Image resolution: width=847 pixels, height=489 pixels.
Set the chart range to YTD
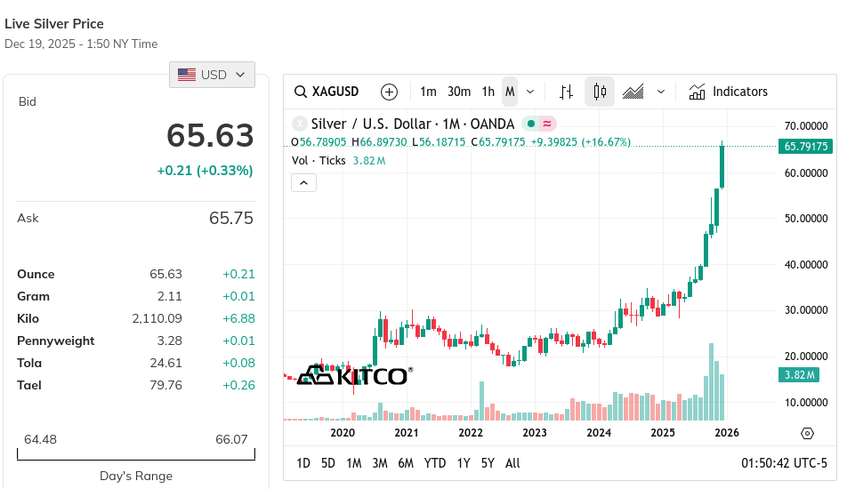tap(435, 463)
